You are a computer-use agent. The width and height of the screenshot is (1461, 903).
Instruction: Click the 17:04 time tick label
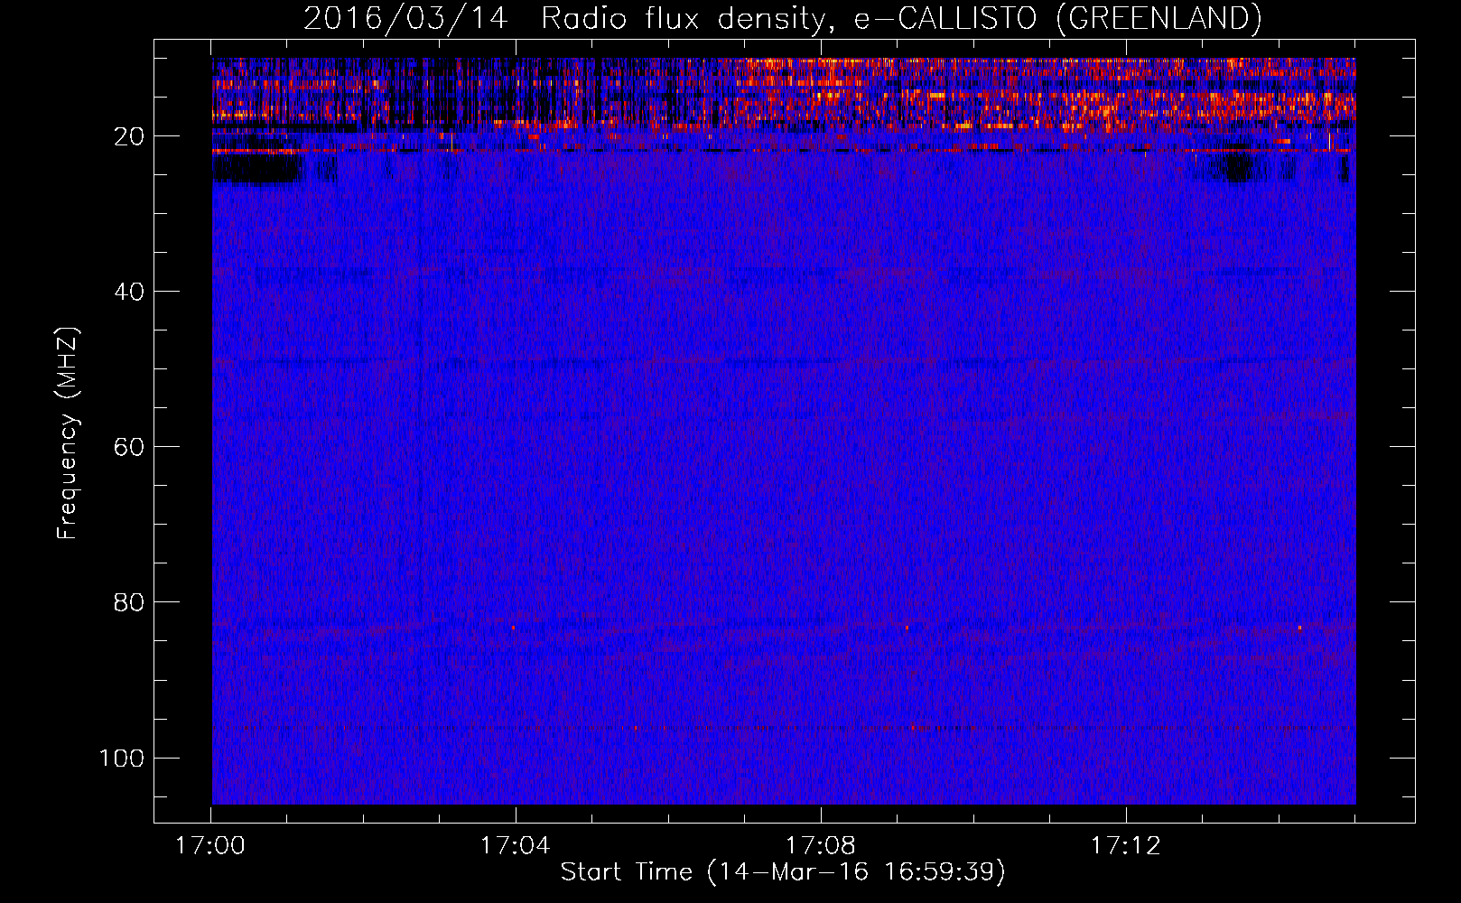pos(515,846)
